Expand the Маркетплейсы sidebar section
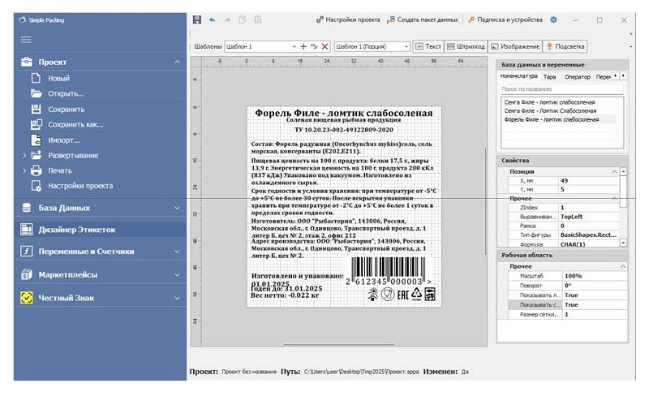The height and width of the screenshot is (396, 649). [x=99, y=274]
